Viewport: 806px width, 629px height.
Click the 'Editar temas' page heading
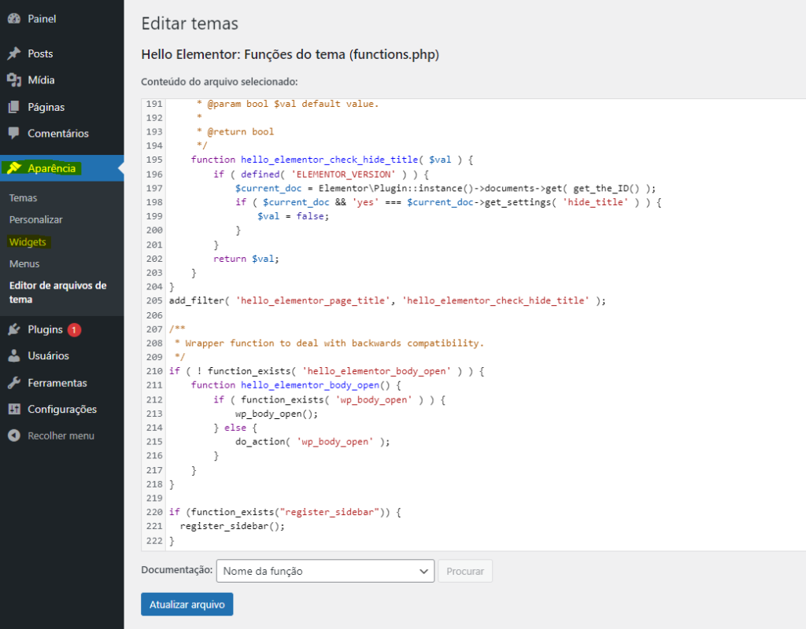point(190,24)
